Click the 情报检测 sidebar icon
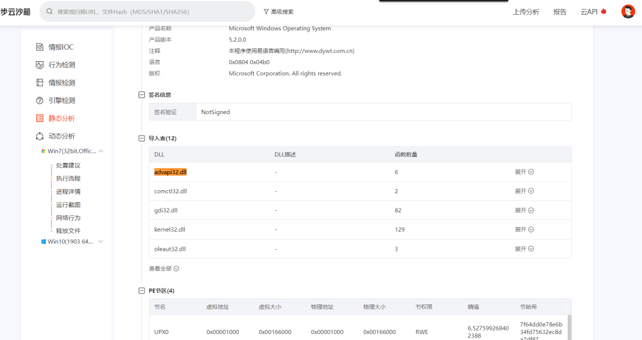The height and width of the screenshot is (340, 642). pyautogui.click(x=40, y=83)
